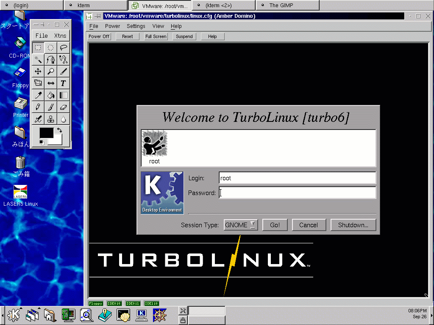
Task: Pick the Eraser tool
Action: coord(64,107)
